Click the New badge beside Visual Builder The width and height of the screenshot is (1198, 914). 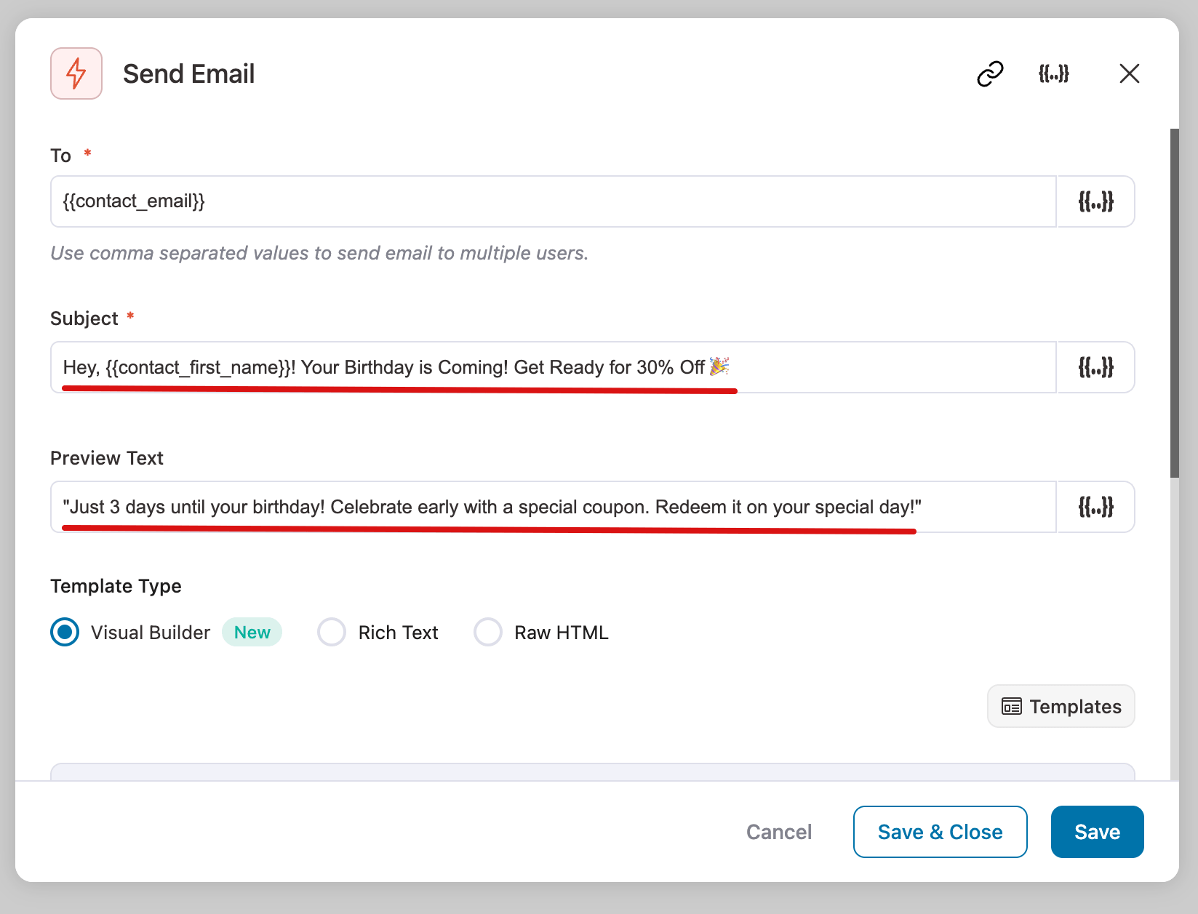click(252, 632)
